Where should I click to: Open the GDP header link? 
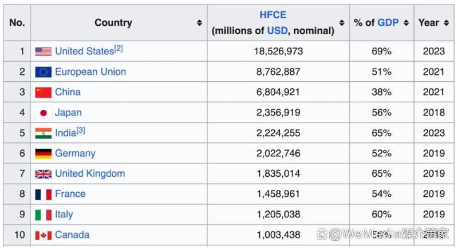point(388,23)
